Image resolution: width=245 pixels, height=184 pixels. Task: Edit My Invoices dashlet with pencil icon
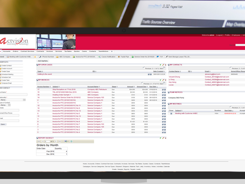(x=163, y=80)
